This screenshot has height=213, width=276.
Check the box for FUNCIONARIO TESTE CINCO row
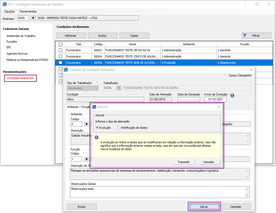pyautogui.click(x=60, y=56)
